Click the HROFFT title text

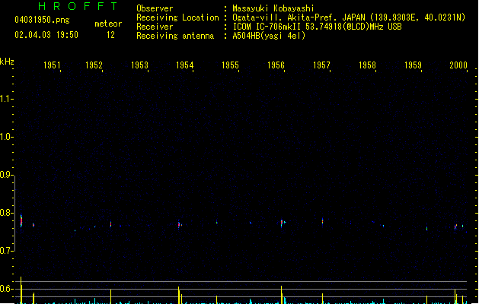tap(78, 6)
